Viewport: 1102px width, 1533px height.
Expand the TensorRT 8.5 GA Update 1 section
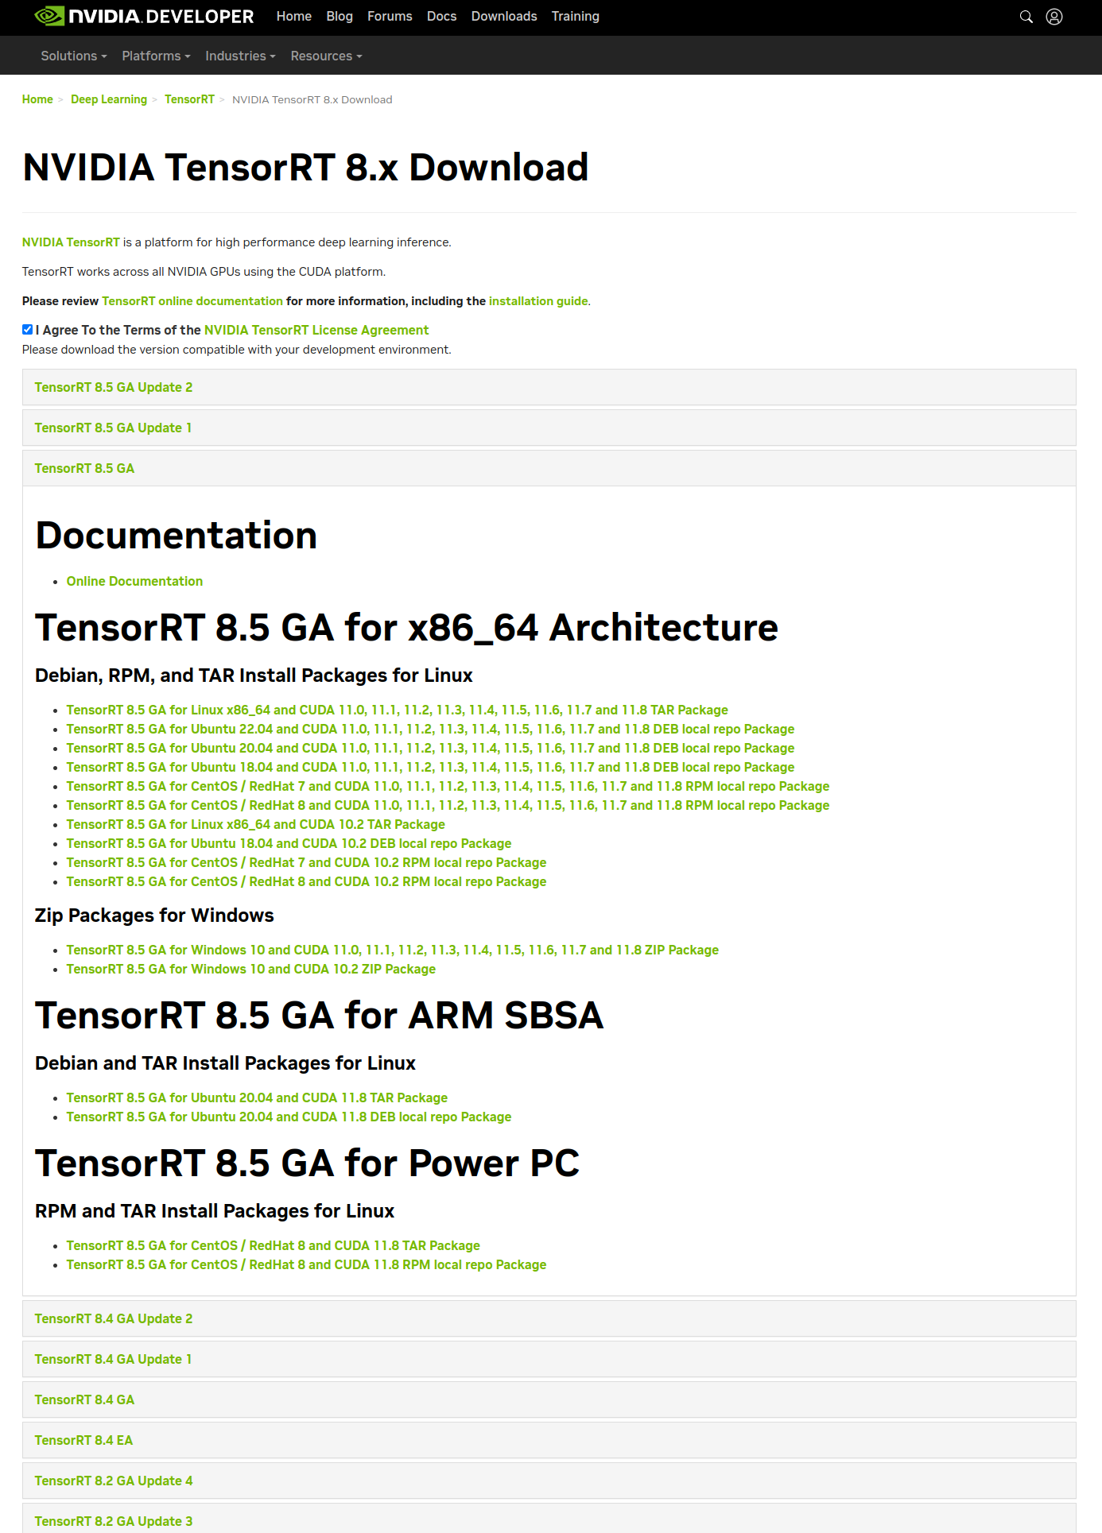(549, 428)
